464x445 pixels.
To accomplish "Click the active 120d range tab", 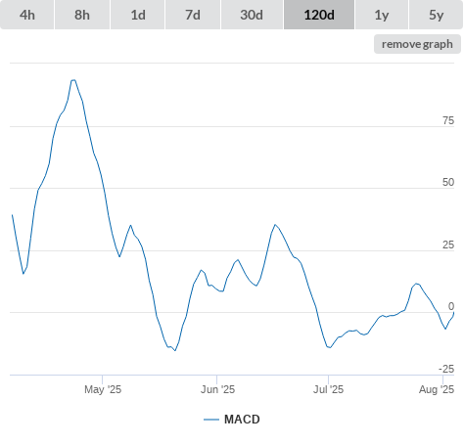I will tap(319, 15).
